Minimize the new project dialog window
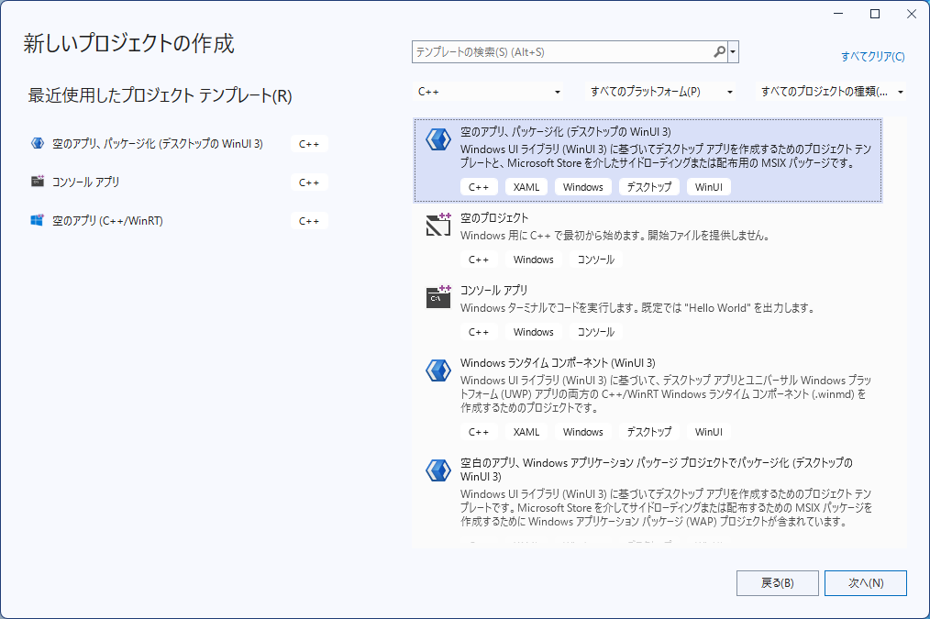 (838, 14)
